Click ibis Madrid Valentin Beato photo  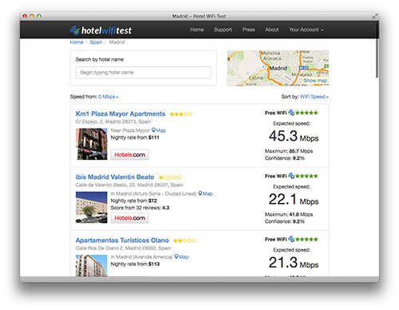coord(92,207)
